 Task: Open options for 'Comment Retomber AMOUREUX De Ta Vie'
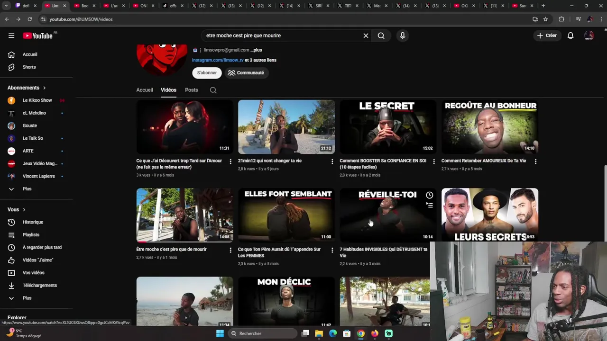pos(535,162)
